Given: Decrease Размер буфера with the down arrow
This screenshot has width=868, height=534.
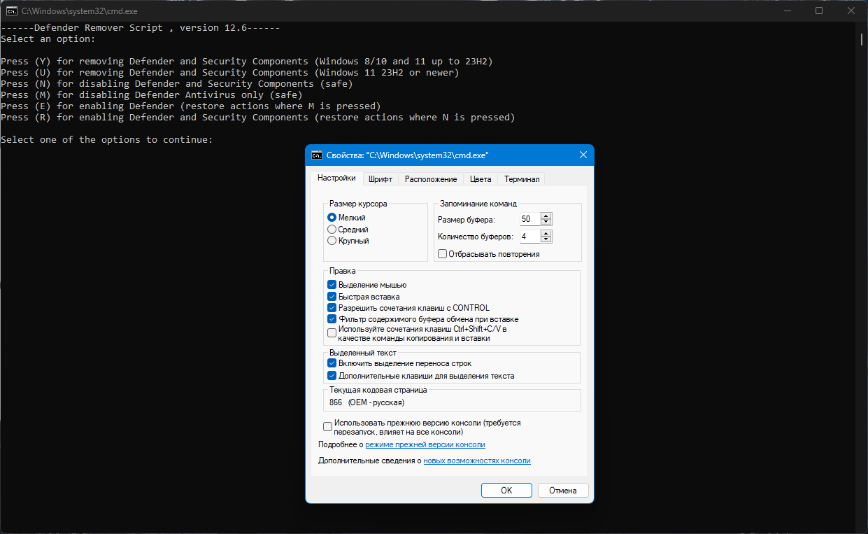Looking at the screenshot, I should [x=546, y=223].
